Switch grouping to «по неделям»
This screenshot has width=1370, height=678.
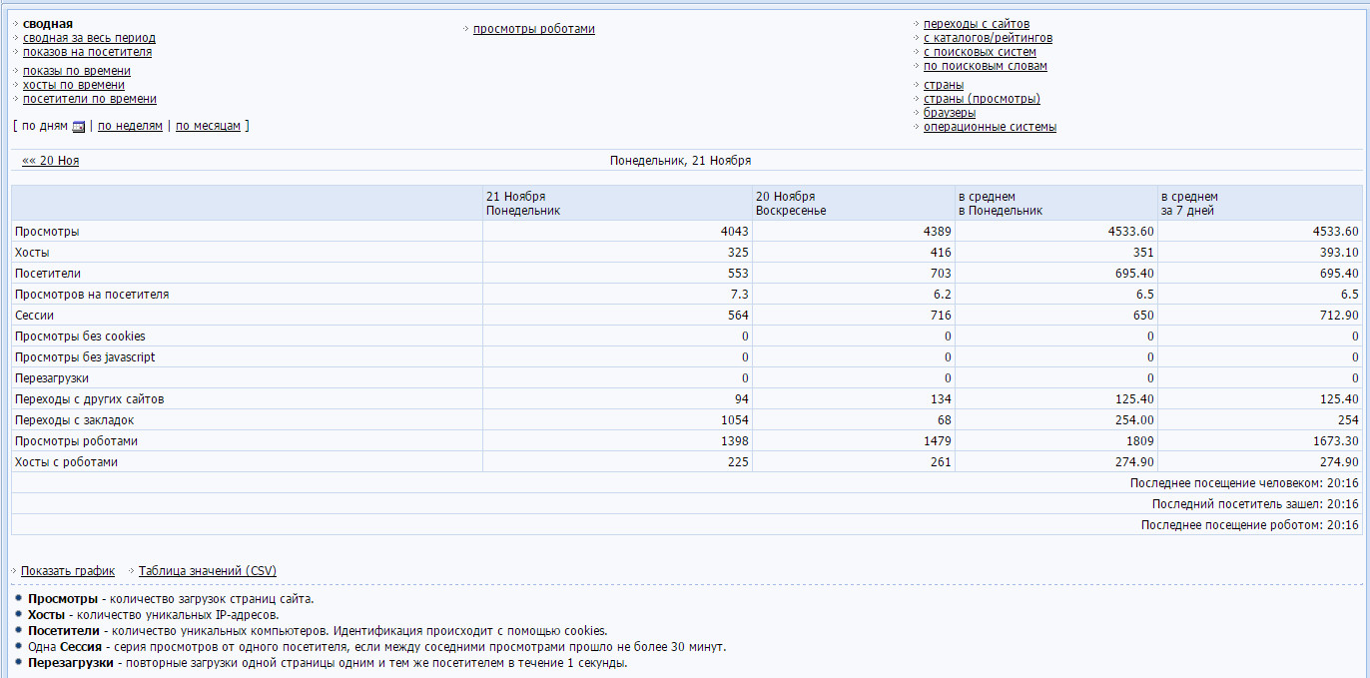tap(130, 126)
